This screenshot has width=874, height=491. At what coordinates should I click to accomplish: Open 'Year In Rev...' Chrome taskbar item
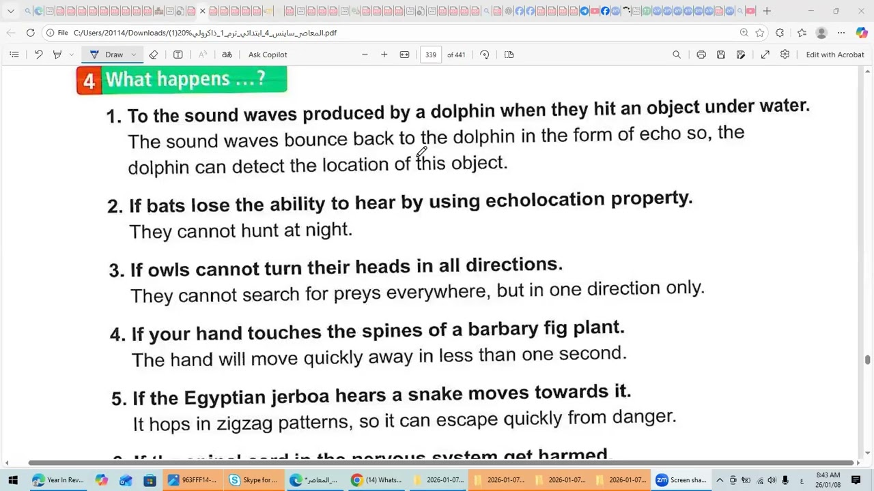[57, 480]
